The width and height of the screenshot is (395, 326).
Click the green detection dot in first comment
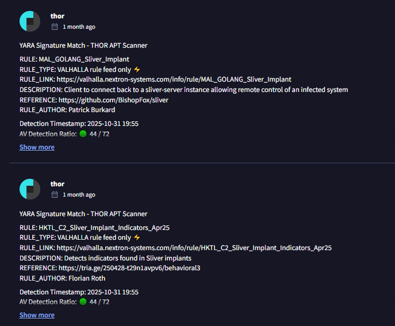coord(83,134)
